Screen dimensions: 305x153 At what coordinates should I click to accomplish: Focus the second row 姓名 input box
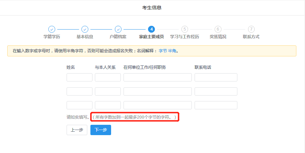(79, 91)
